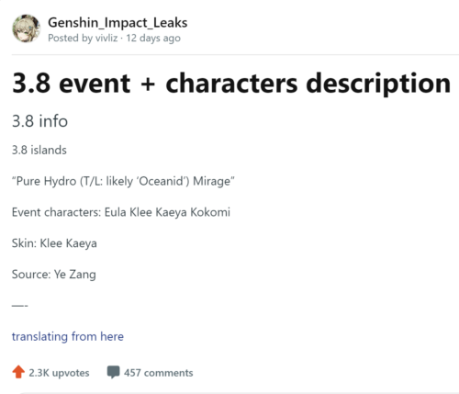Click the 'Pure Hydro' Mirage quote line
Viewport: 459px width, 394px height.
123,181
